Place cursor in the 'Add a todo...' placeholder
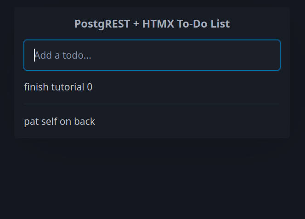The width and height of the screenshot is (305, 219). [63, 56]
